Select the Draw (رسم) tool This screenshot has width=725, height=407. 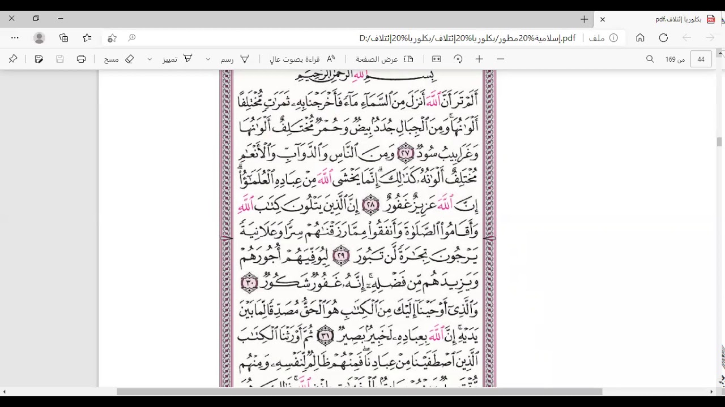coord(235,59)
